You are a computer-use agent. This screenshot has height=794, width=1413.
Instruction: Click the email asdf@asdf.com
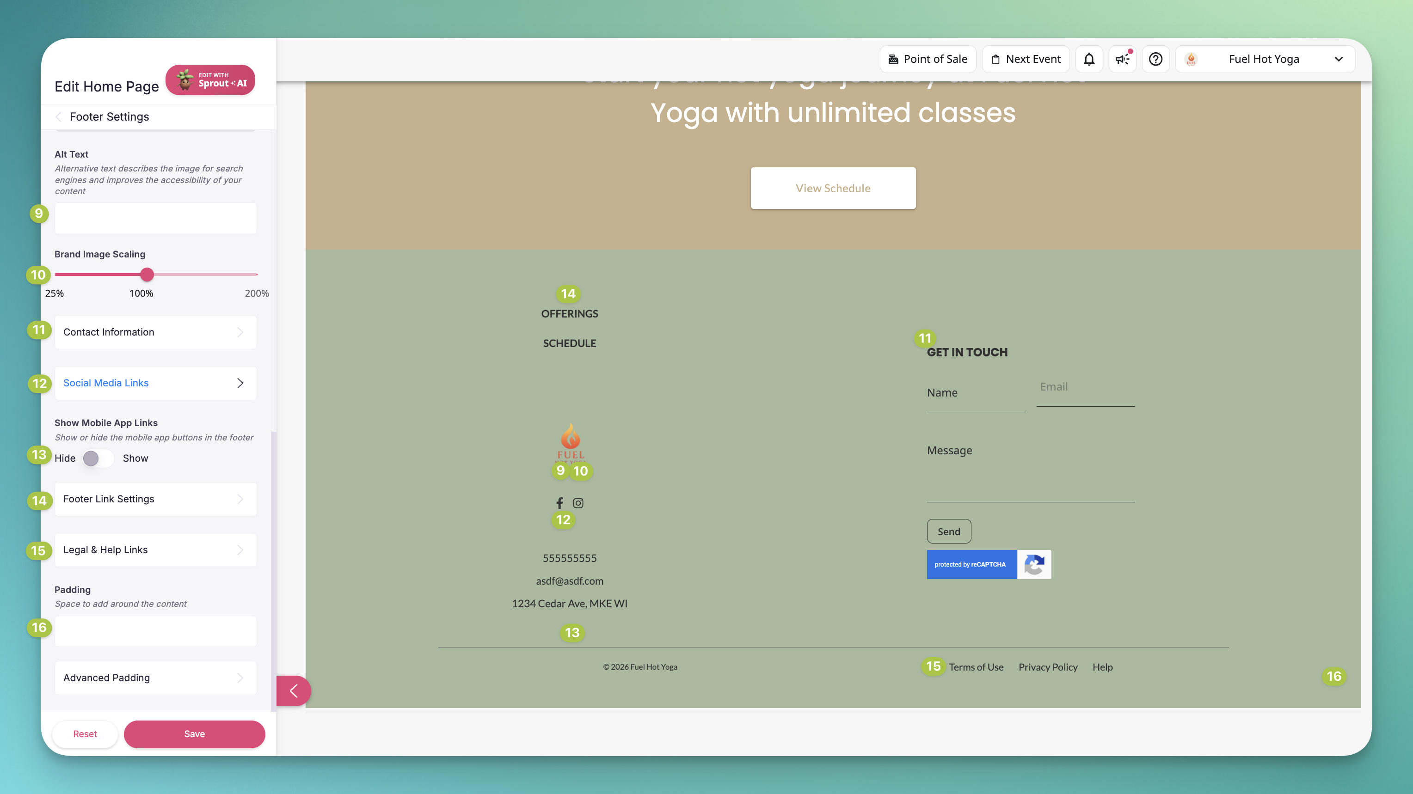point(569,580)
